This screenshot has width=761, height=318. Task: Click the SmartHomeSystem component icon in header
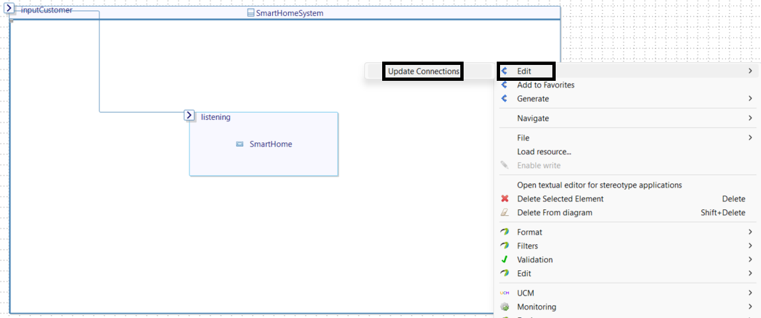250,13
